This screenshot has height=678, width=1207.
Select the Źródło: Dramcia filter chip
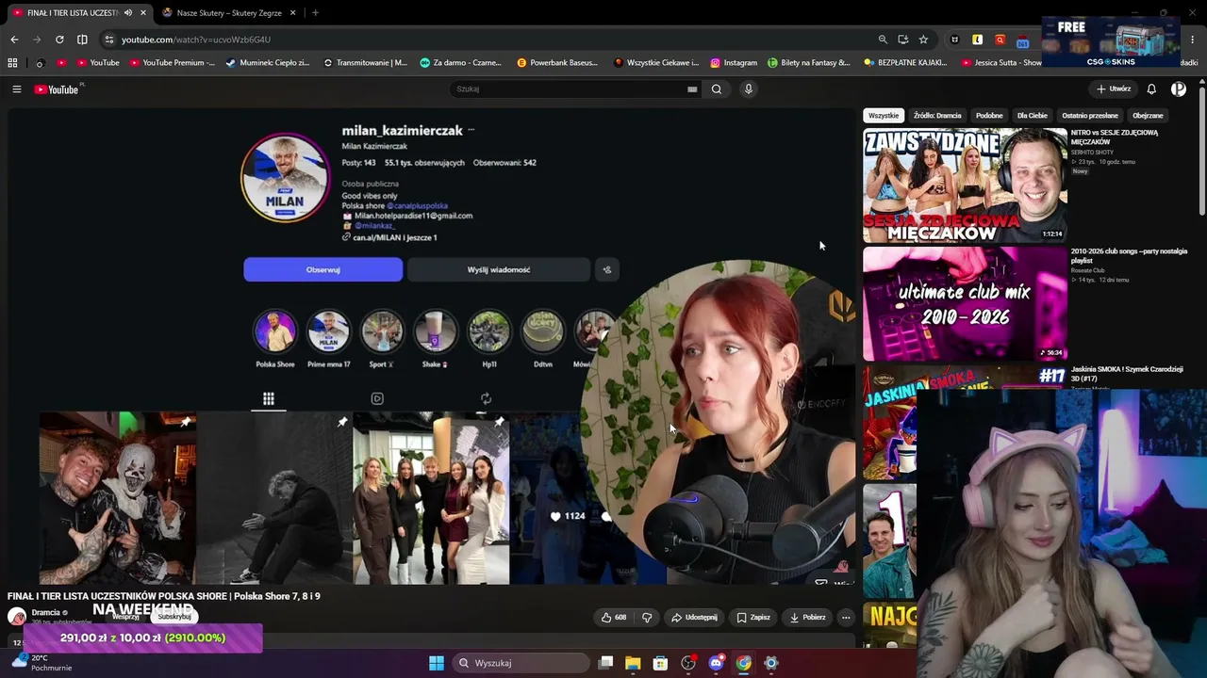click(x=937, y=116)
